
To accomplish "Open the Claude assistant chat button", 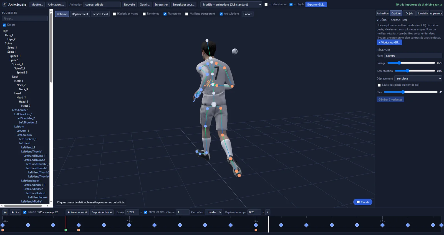I will (x=363, y=202).
